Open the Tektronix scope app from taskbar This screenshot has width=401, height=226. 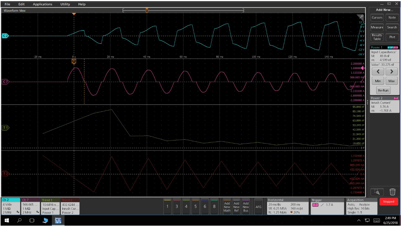click(x=58, y=220)
